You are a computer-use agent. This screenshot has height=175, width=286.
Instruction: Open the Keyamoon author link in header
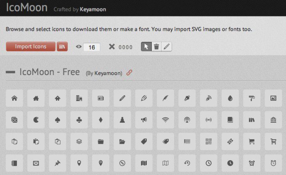point(93,9)
